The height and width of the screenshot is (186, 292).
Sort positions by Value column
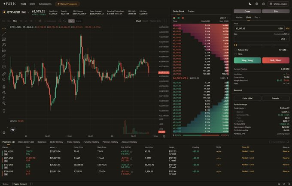point(53,147)
